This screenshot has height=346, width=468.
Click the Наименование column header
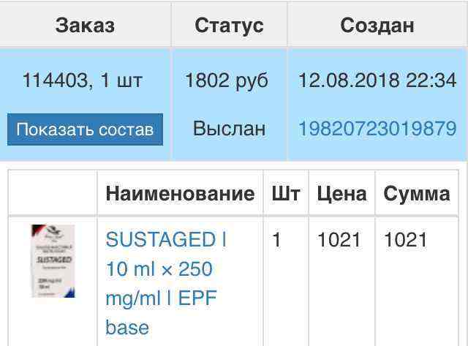point(180,193)
